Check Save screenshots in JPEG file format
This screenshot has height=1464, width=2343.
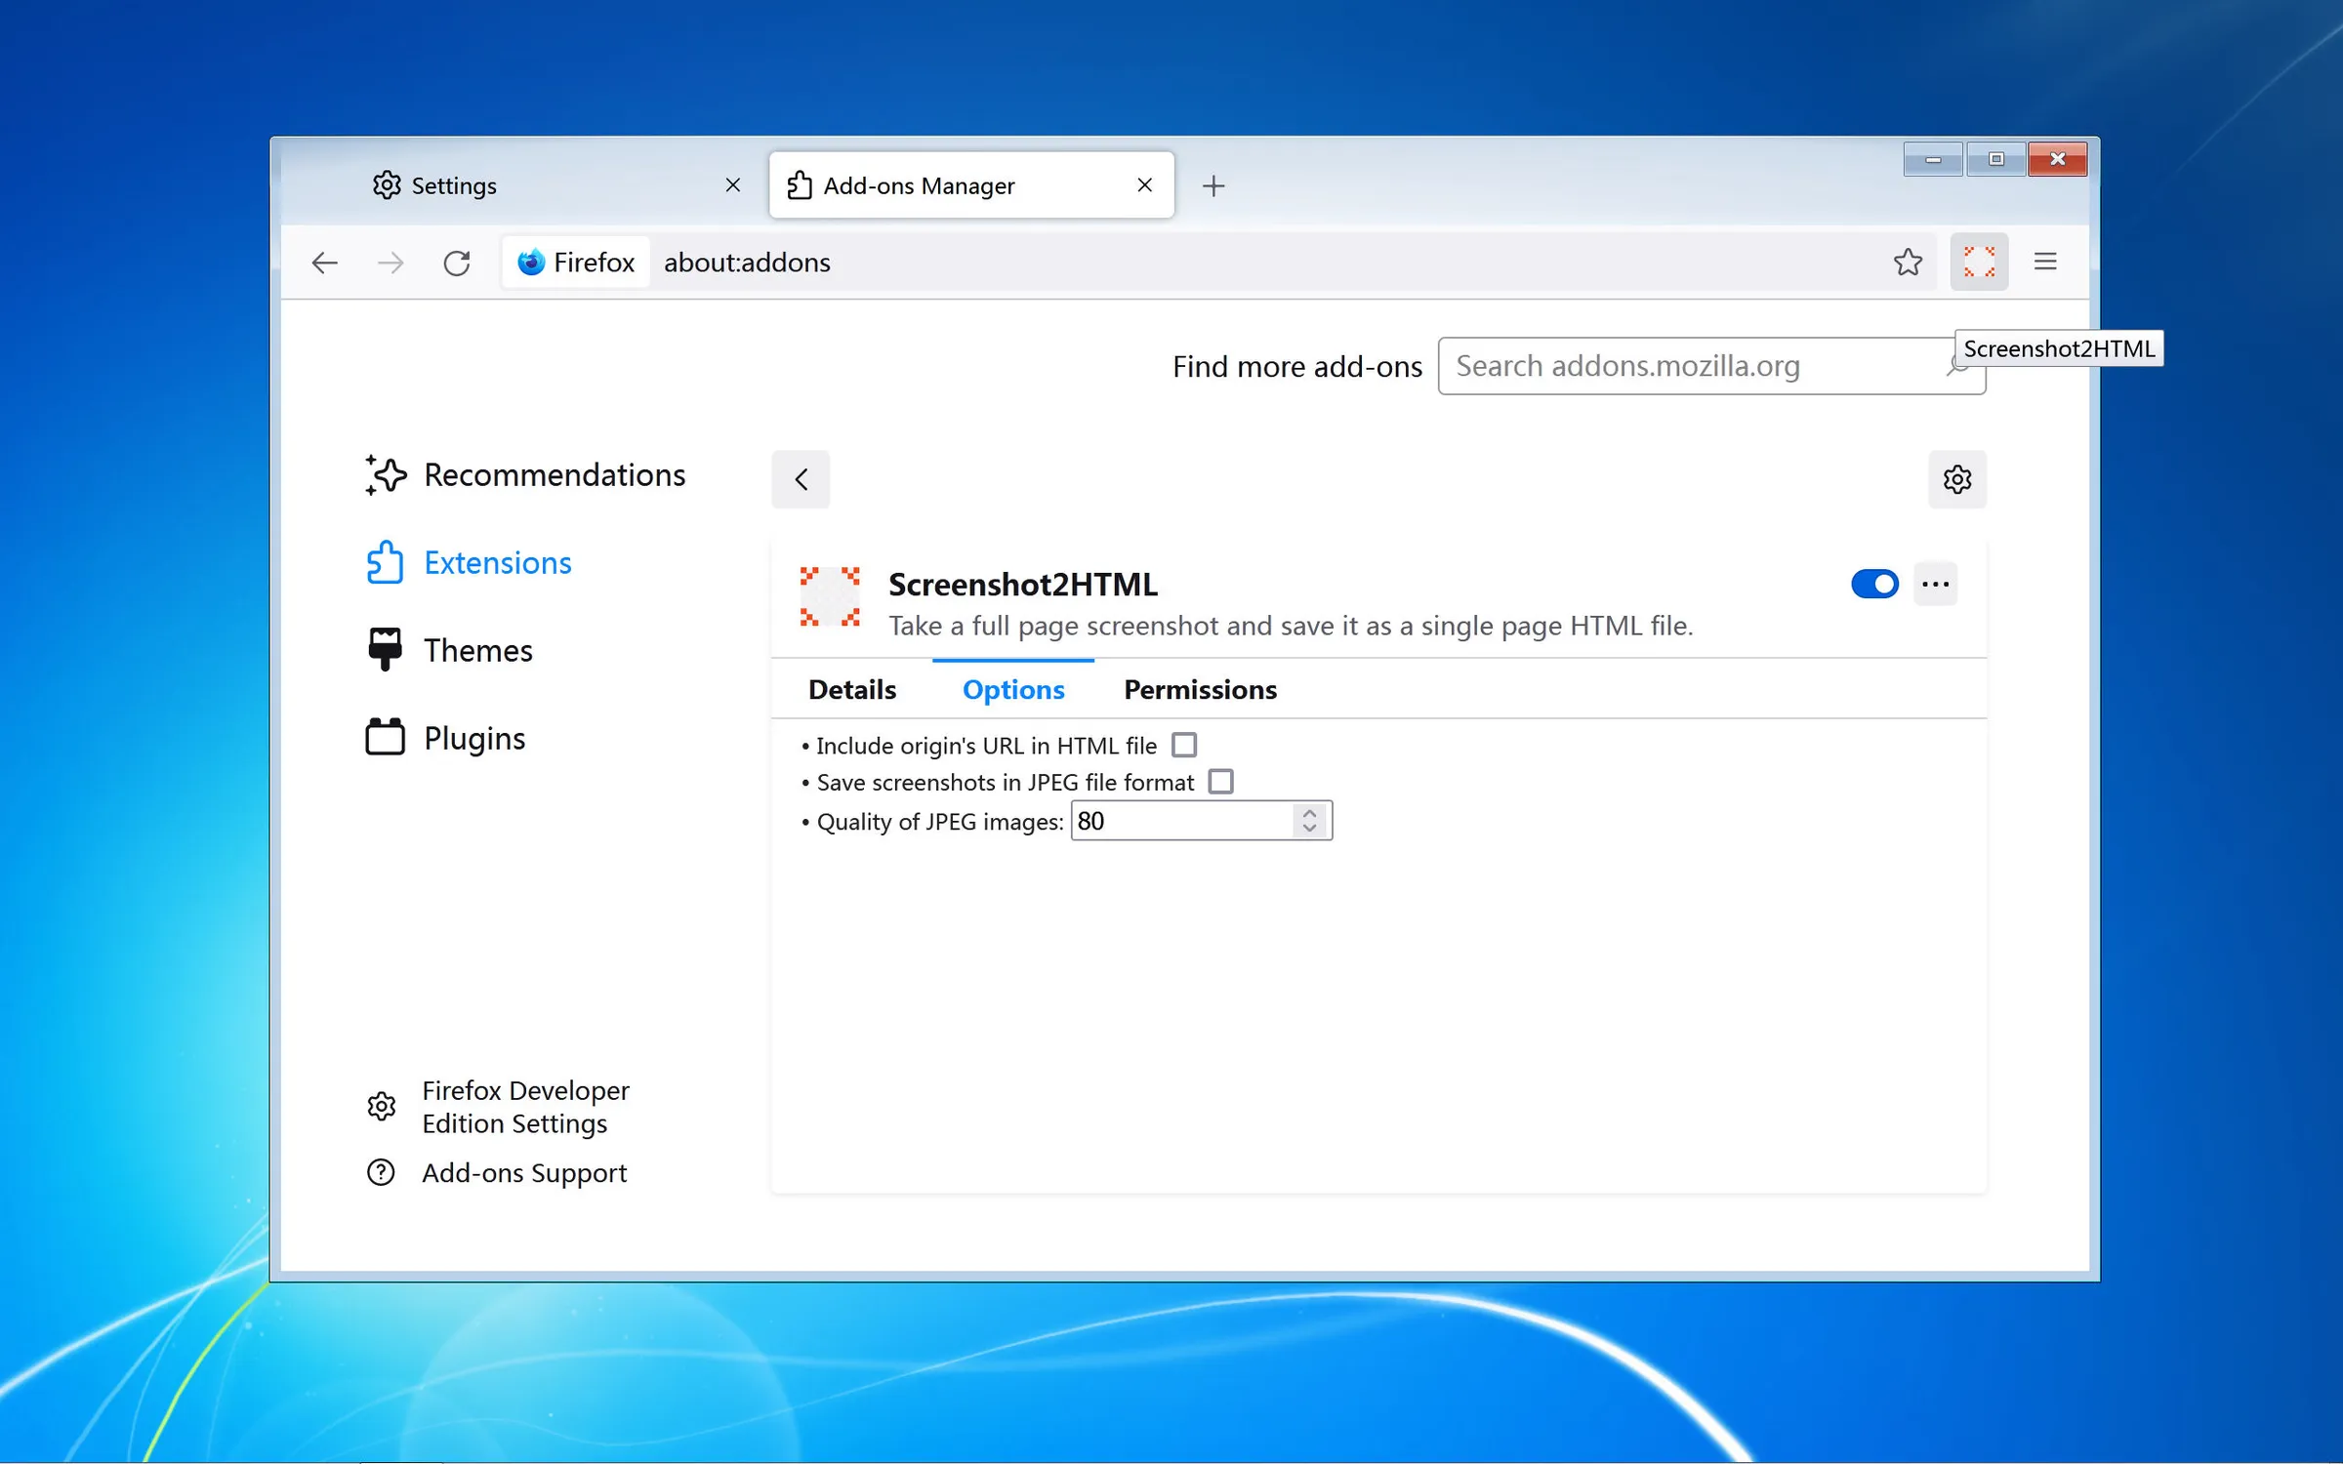[1221, 781]
